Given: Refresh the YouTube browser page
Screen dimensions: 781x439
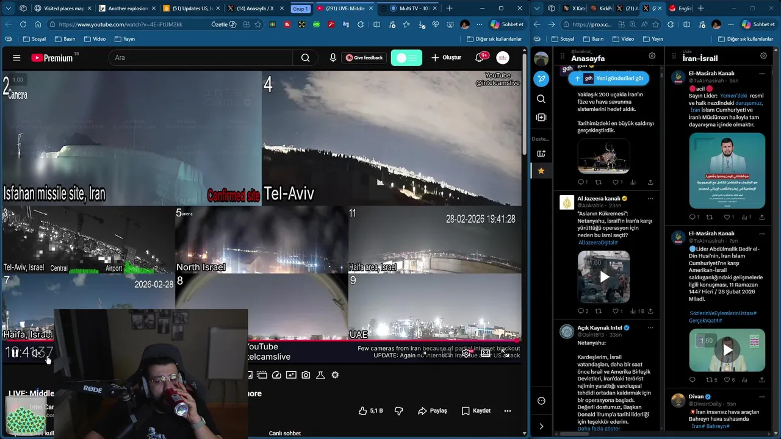Looking at the screenshot, I should (23, 24).
